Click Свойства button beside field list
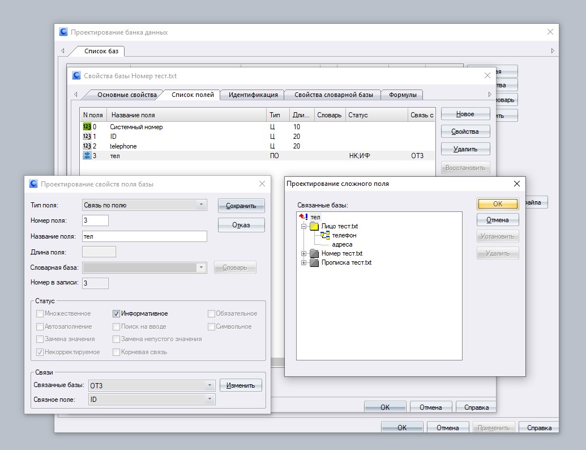 (x=465, y=131)
